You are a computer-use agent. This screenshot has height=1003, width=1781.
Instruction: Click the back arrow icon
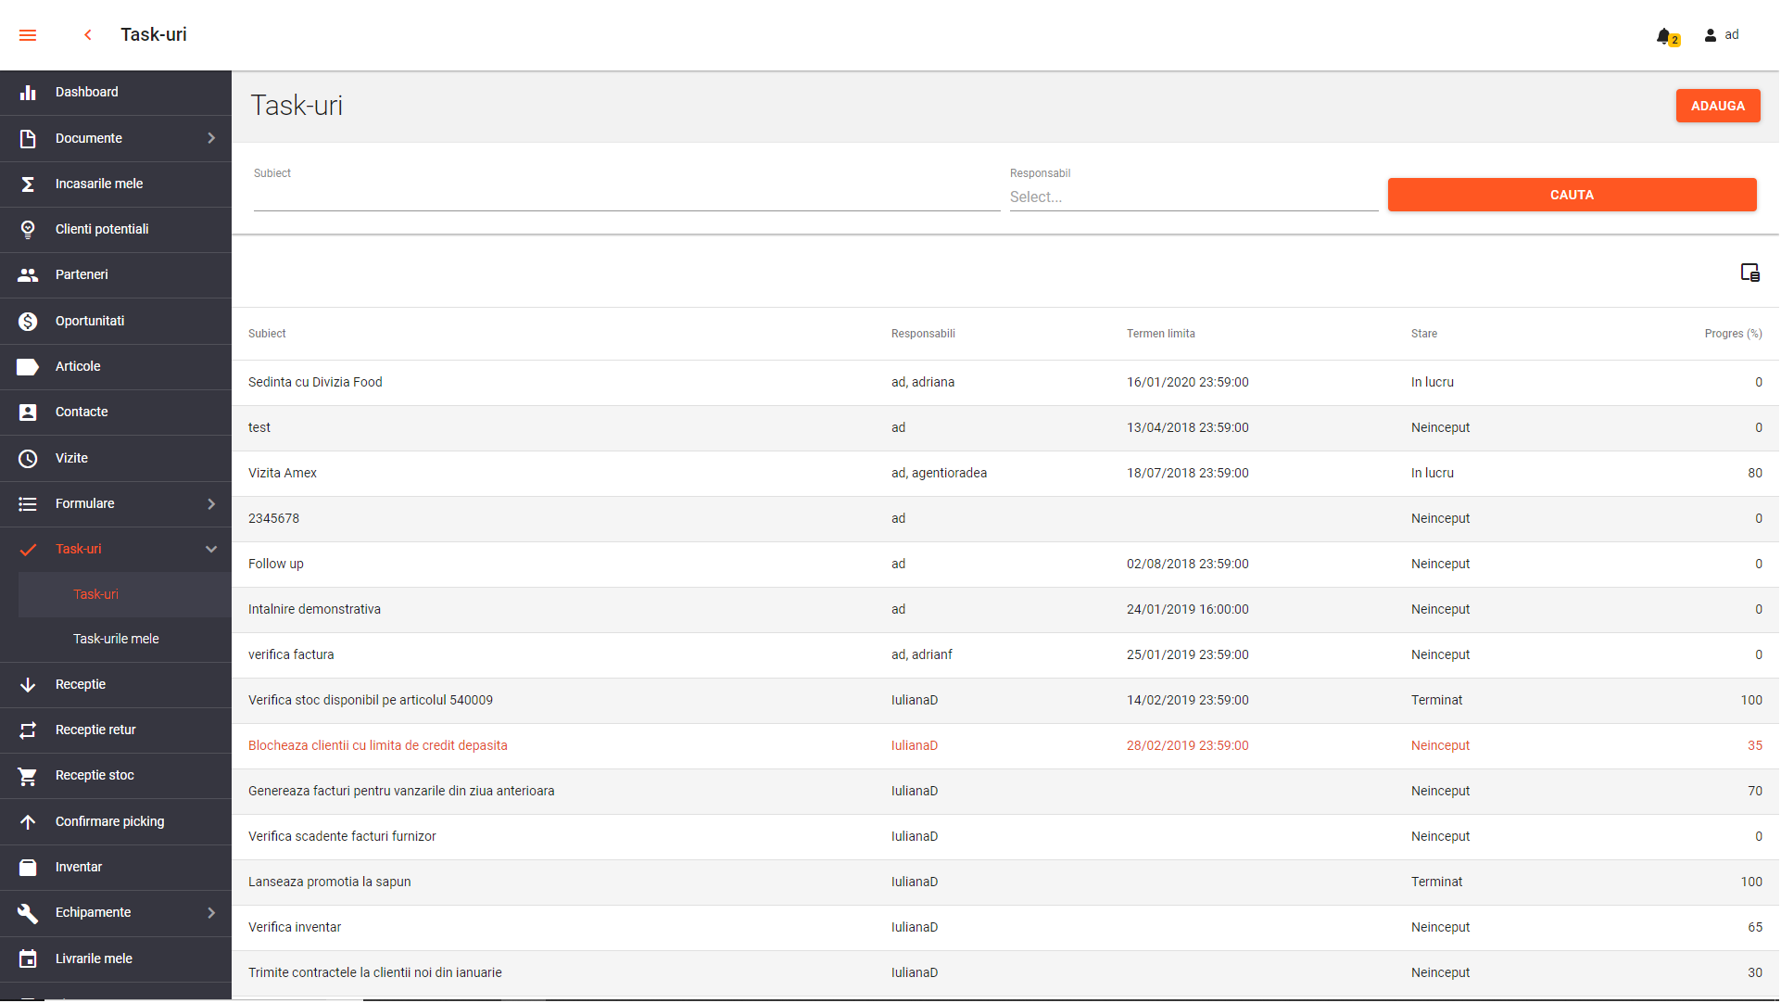[x=88, y=35]
